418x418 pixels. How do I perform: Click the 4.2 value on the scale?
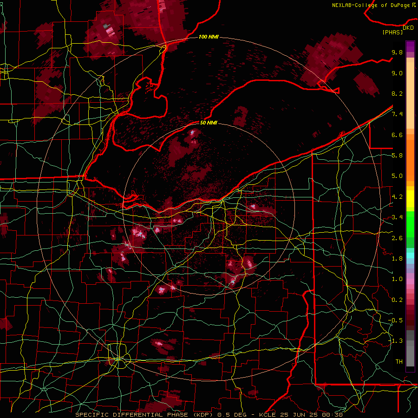(397, 197)
